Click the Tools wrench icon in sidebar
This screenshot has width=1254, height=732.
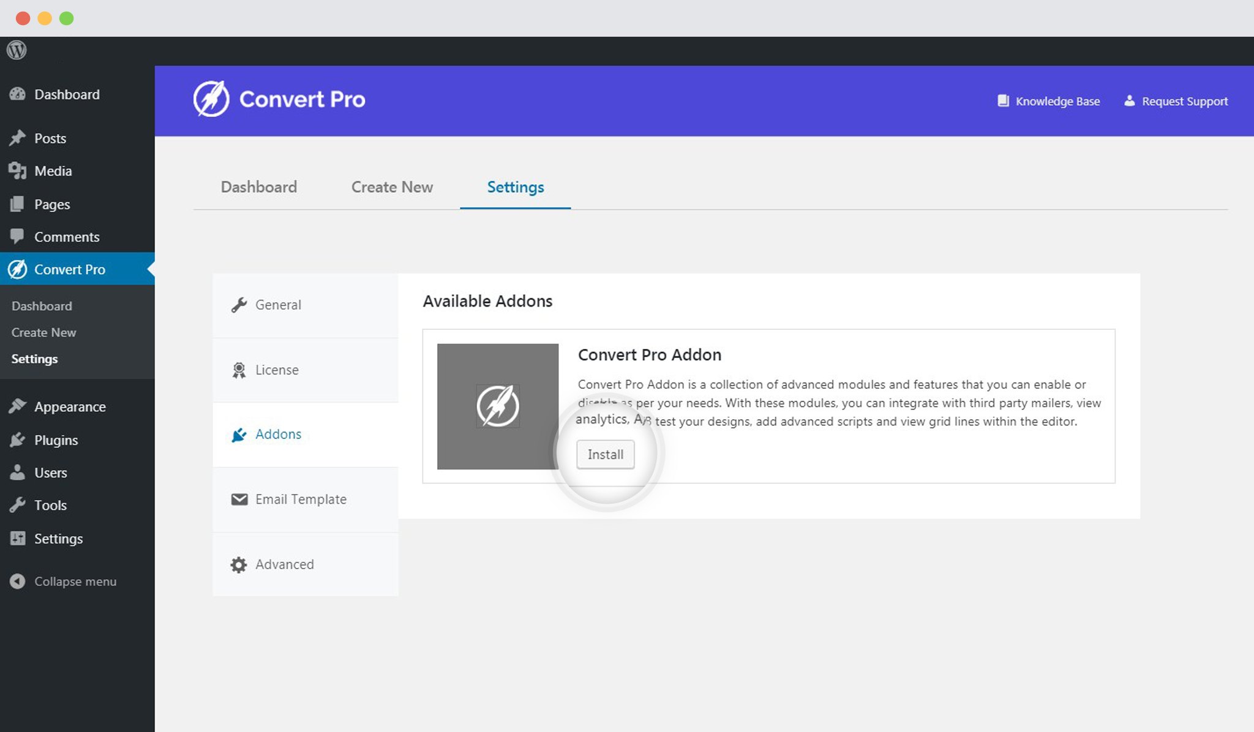click(x=17, y=505)
